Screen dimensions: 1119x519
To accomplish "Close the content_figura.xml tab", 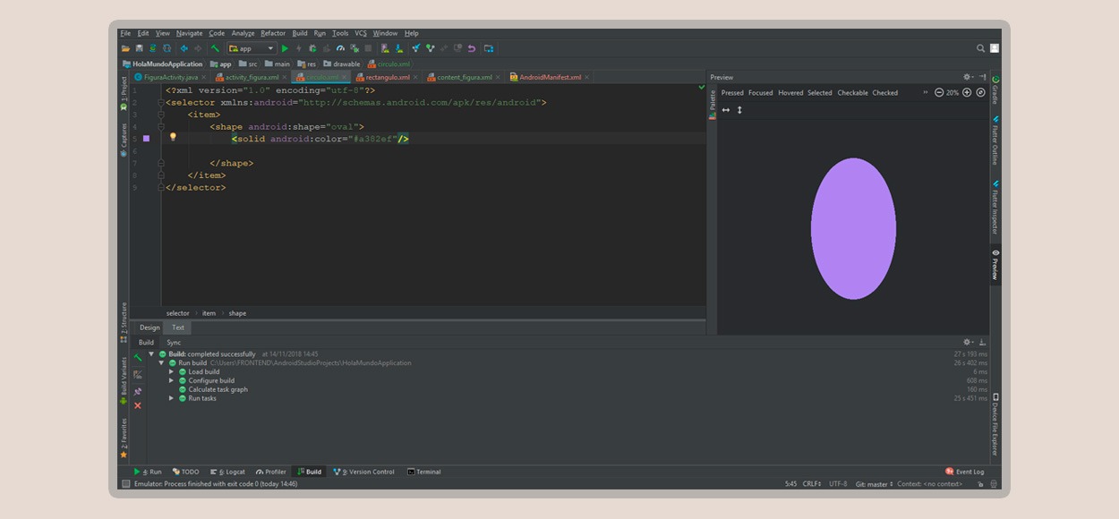I will click(497, 78).
